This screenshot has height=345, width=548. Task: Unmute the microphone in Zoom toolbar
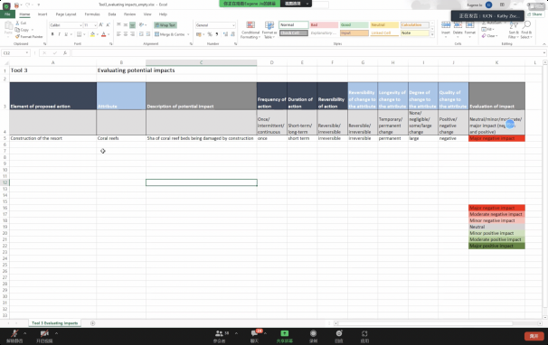coord(14,333)
